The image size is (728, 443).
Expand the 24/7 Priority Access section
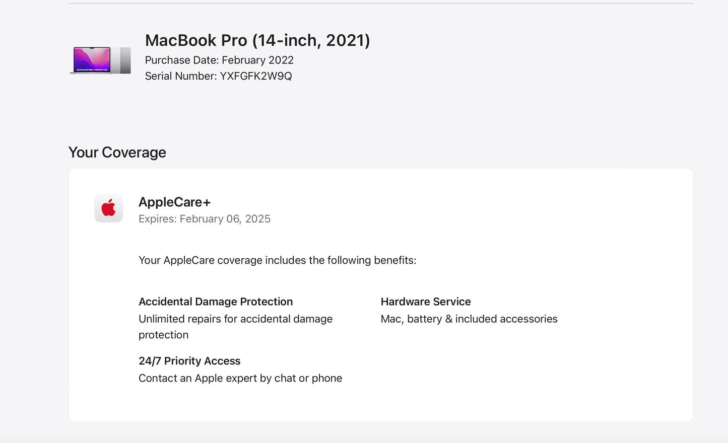point(189,361)
